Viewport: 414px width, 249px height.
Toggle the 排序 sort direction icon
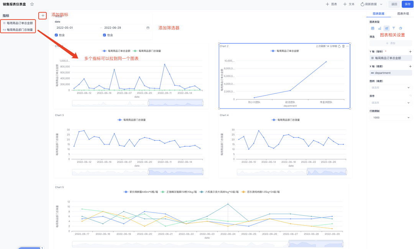coord(410,96)
